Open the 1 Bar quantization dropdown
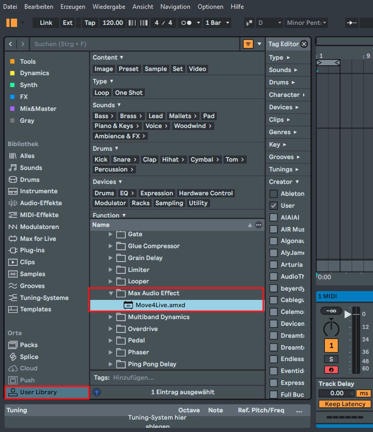Viewport: 373px width, 432px height. pos(217,23)
